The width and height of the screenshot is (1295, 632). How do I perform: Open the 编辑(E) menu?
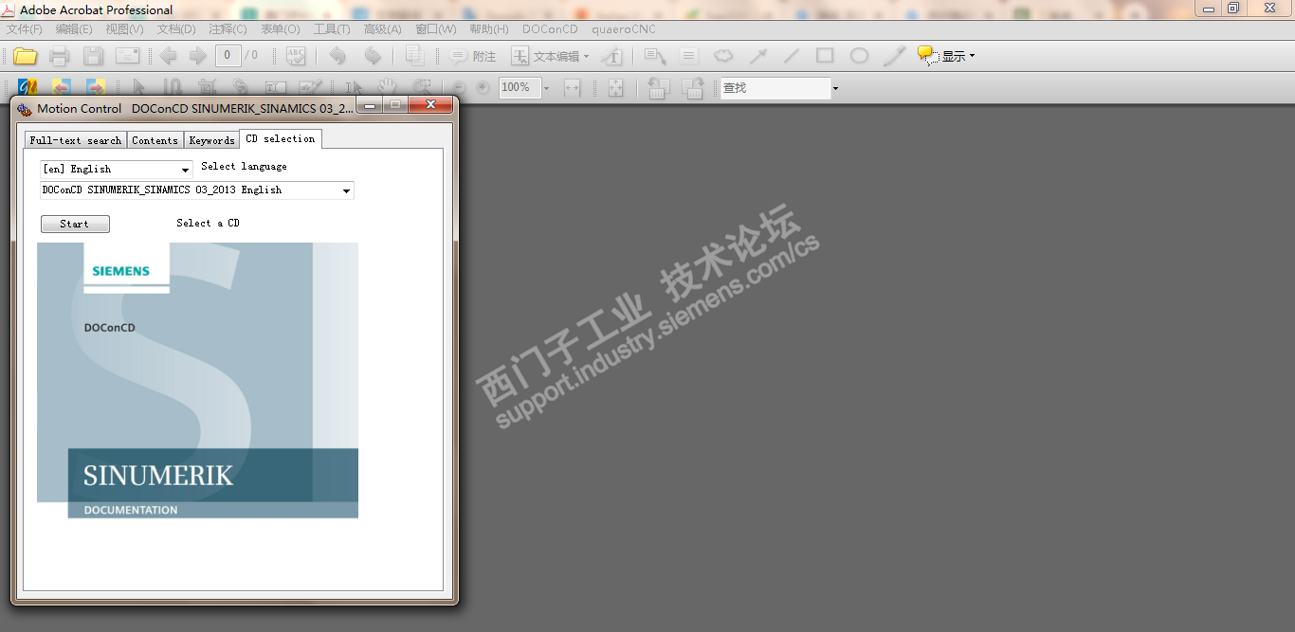click(75, 29)
